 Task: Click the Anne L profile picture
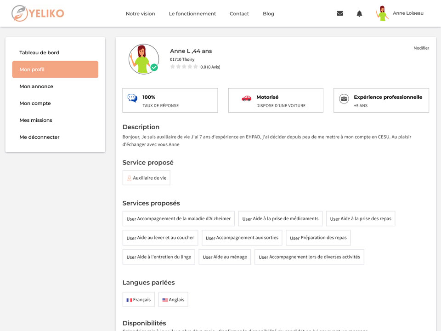(x=144, y=59)
